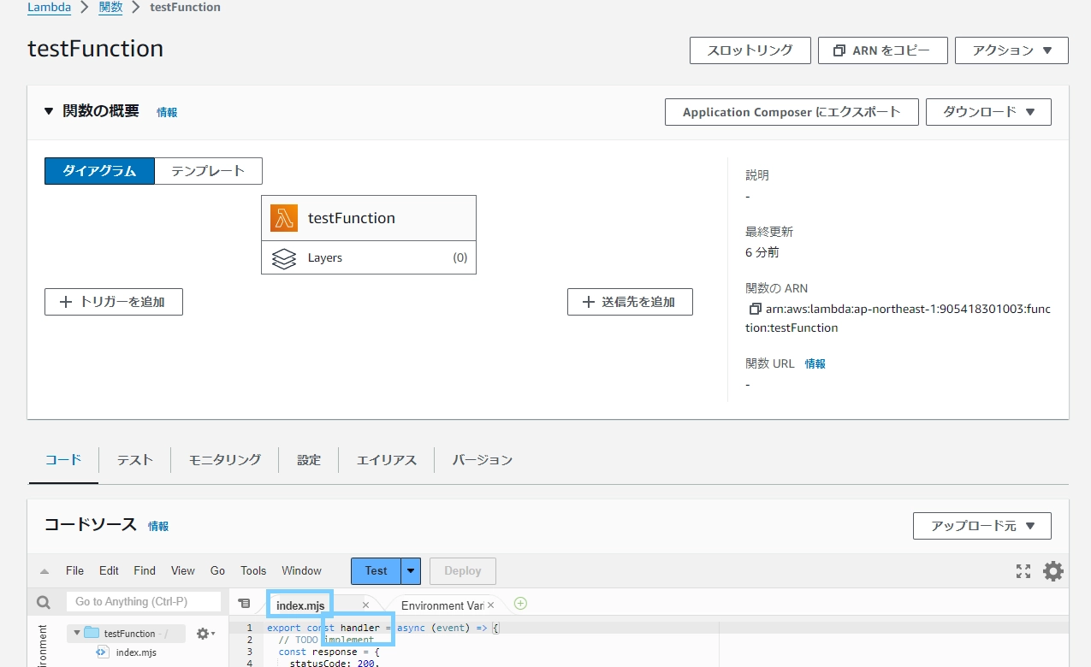Viewport: 1091px width, 667px height.
Task: Open the バージョン tab
Action: tap(483, 460)
